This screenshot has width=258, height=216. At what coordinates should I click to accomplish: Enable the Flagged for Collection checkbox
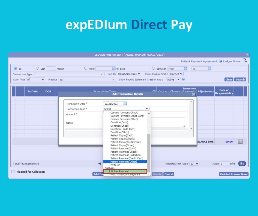tap(12, 172)
